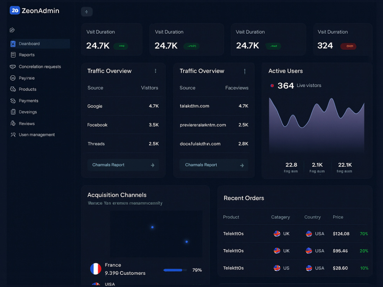The height and width of the screenshot is (287, 383).
Task: Click USA flag in $124.08 order row
Action: coord(309,234)
